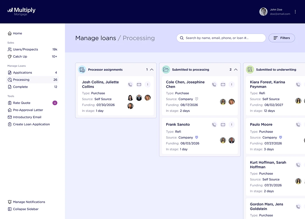Call Kiara Forest via phone icon
Screen dimensions: 305x219
298,84
